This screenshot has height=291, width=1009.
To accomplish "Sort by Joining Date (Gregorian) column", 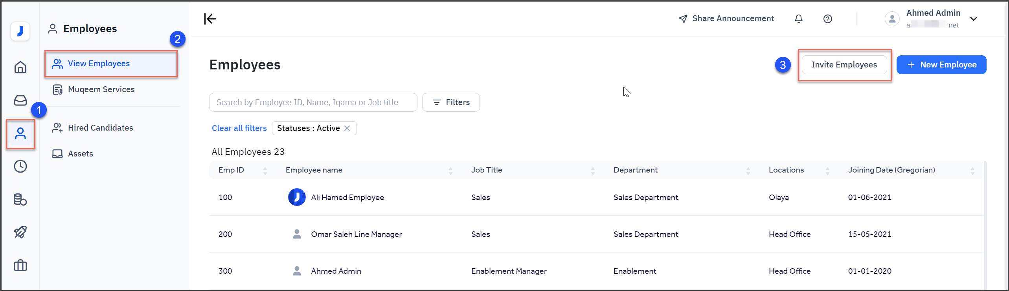I will [x=972, y=171].
